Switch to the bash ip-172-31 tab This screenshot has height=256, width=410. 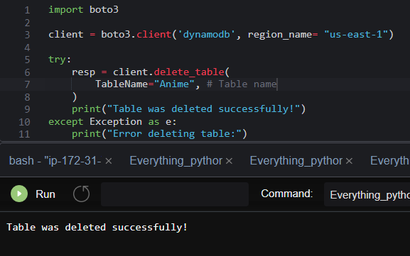(55, 161)
